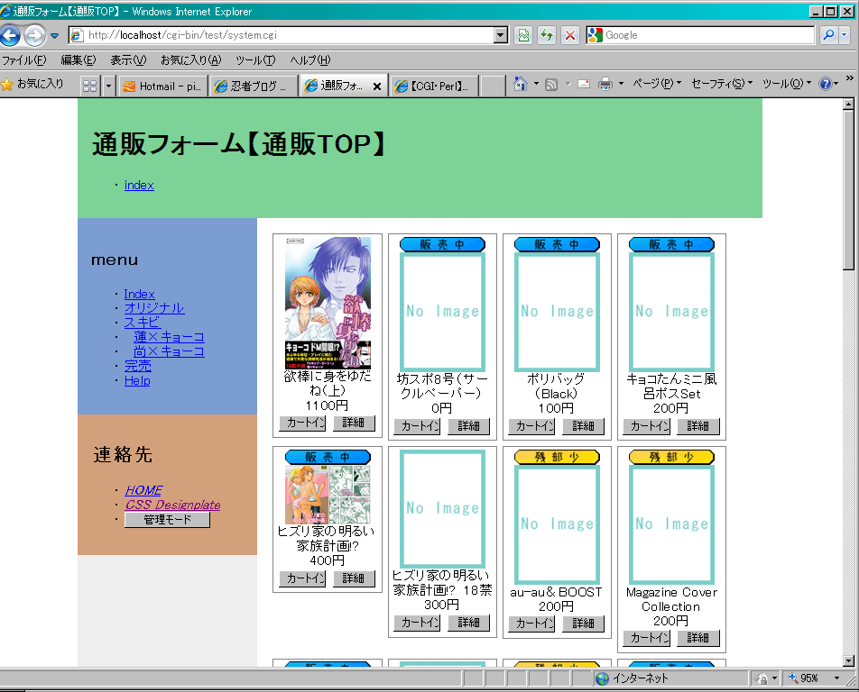The height and width of the screenshot is (692, 859).
Task: Open the recent pages dropdown arrow
Action: pos(55,35)
